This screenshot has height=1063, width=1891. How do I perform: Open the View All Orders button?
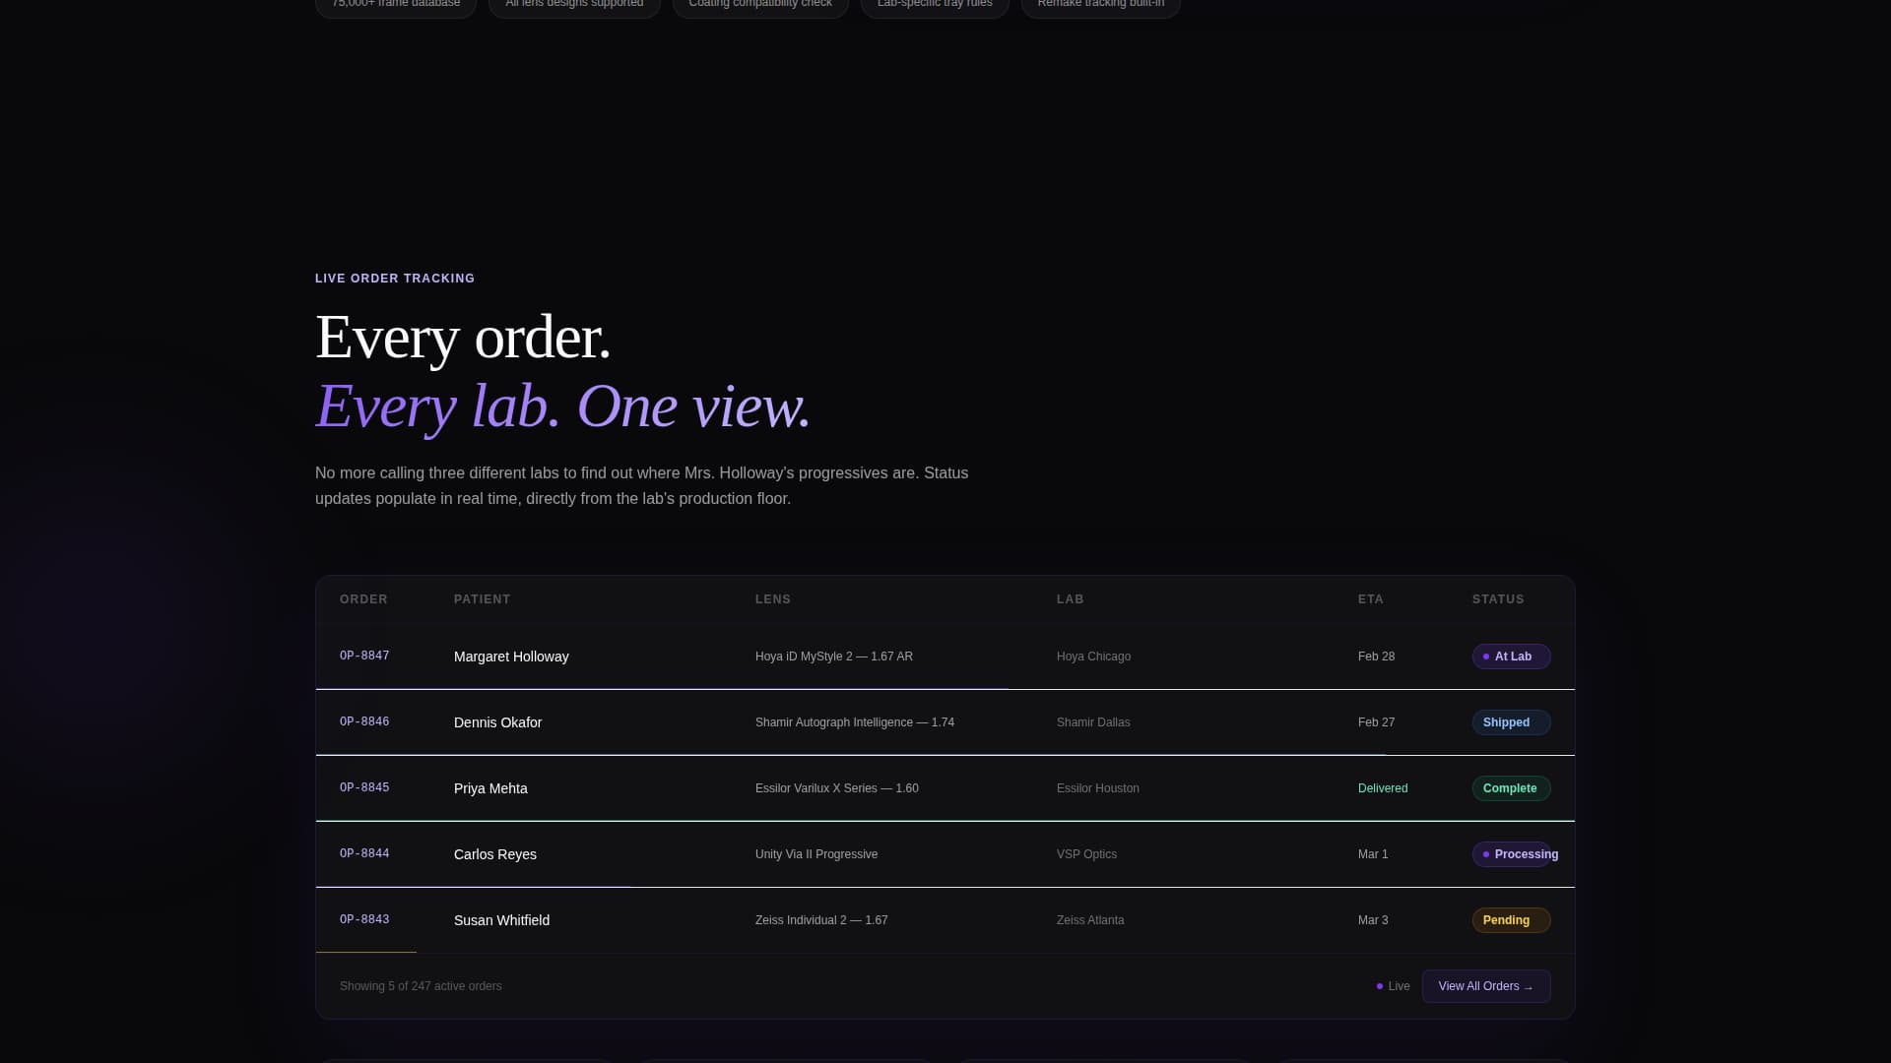1486,986
